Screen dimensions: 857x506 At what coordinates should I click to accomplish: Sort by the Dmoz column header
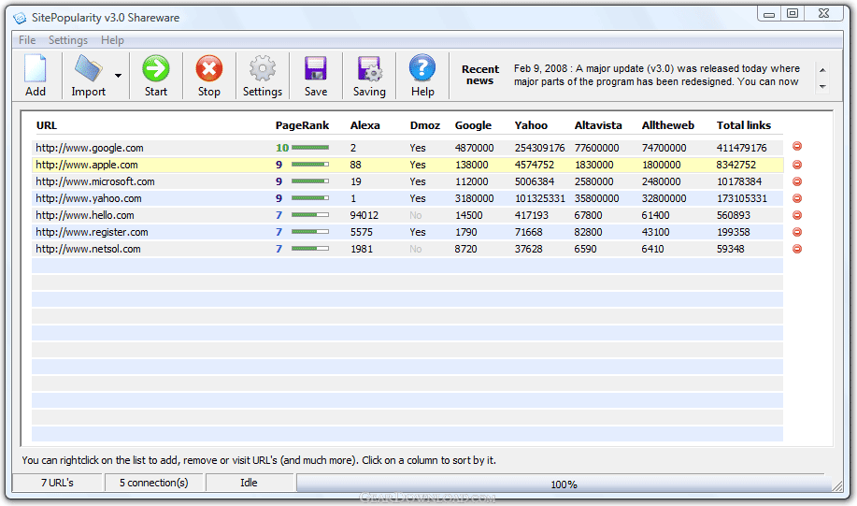coord(425,125)
